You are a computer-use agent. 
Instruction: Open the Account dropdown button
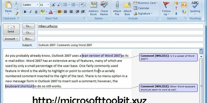(11, 39)
